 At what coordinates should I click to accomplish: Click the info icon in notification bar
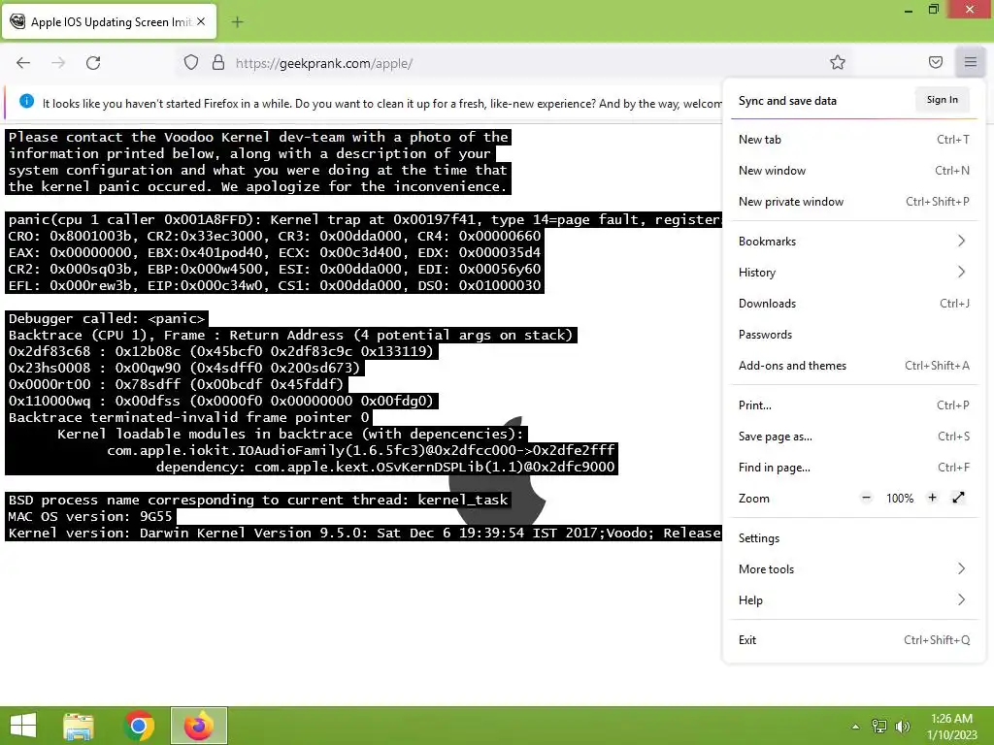pyautogui.click(x=26, y=101)
